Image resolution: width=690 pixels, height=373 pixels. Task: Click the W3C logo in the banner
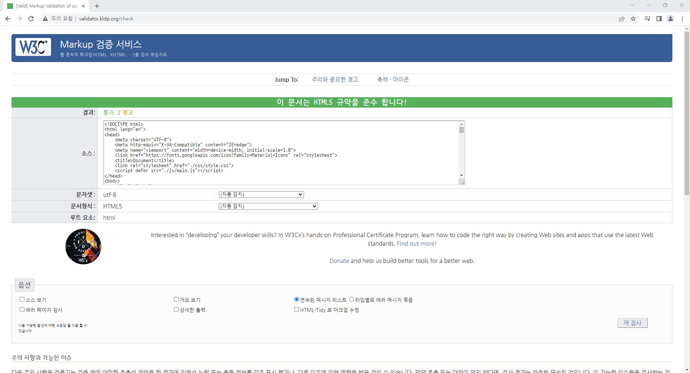coord(33,47)
